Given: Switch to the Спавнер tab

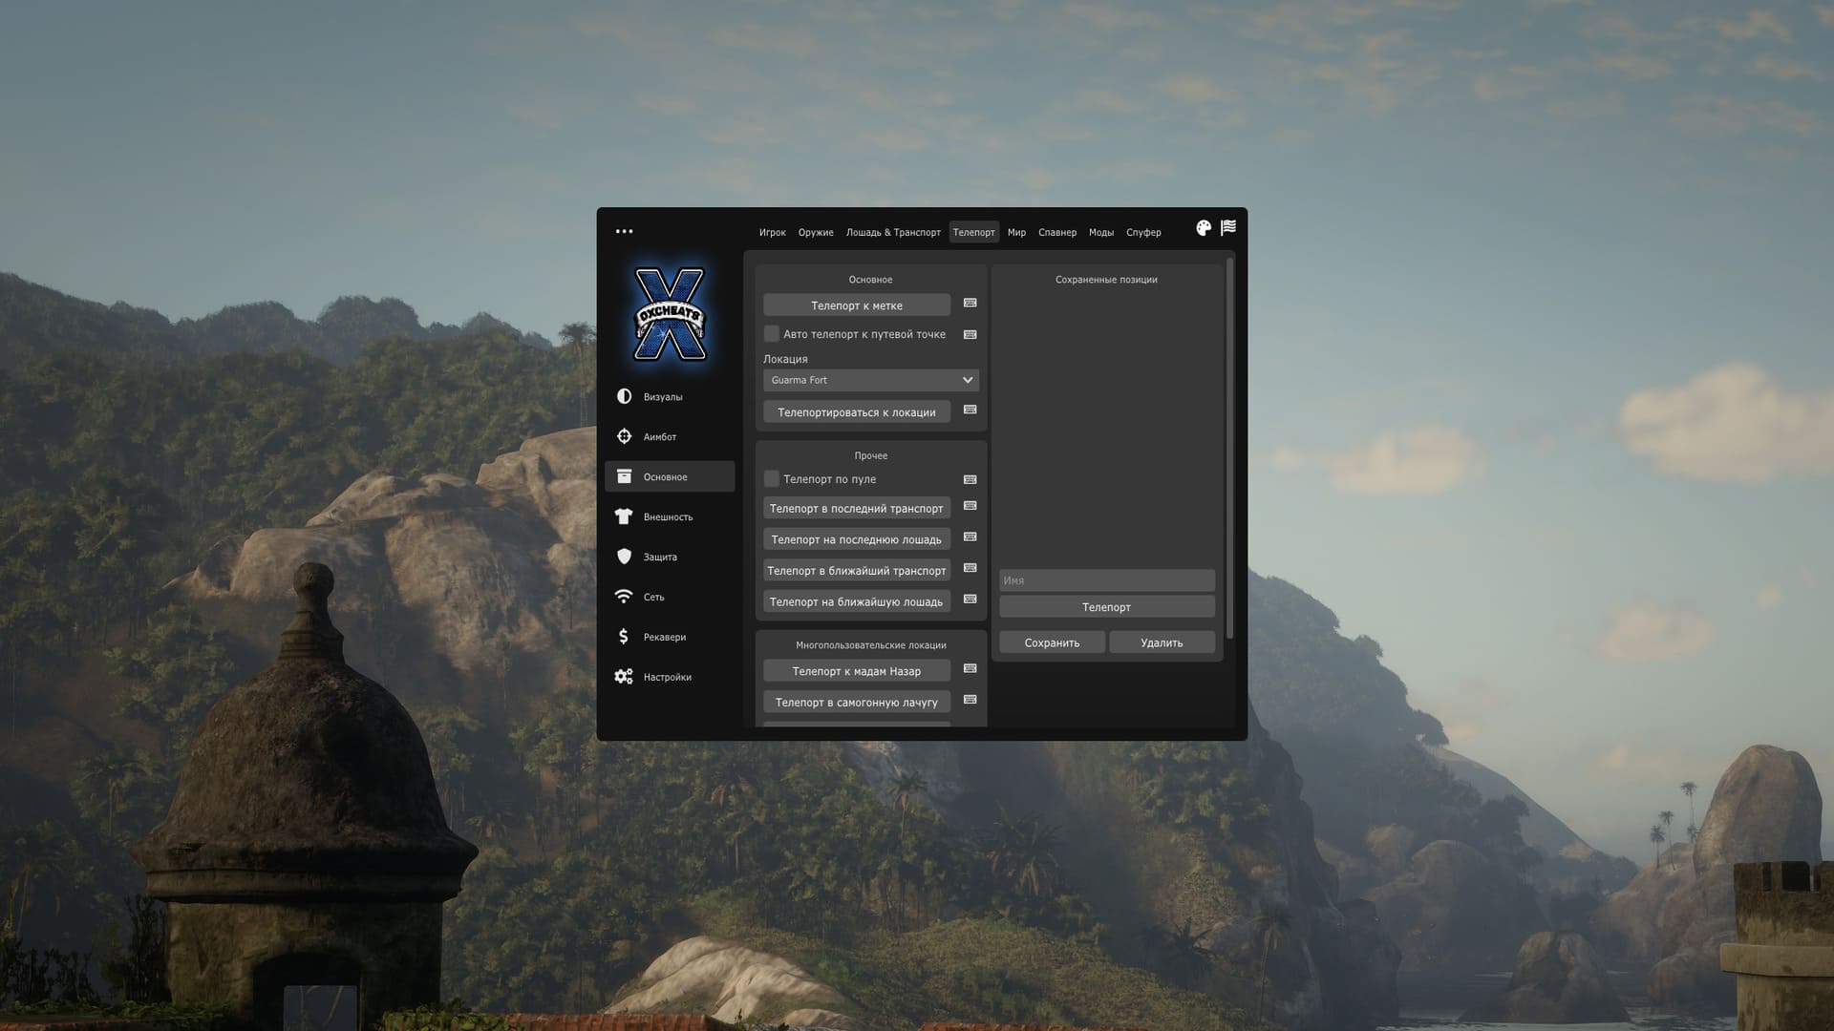Looking at the screenshot, I should (1057, 232).
